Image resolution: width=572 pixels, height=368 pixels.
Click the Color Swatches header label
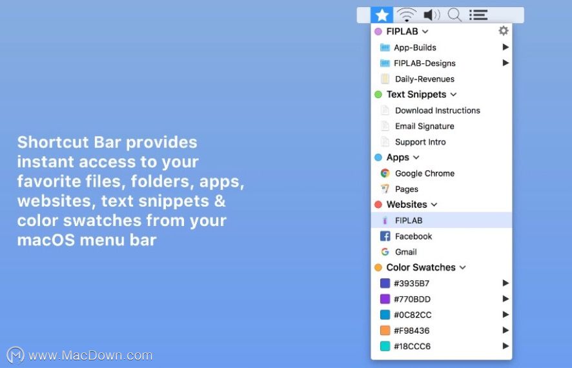(x=421, y=267)
